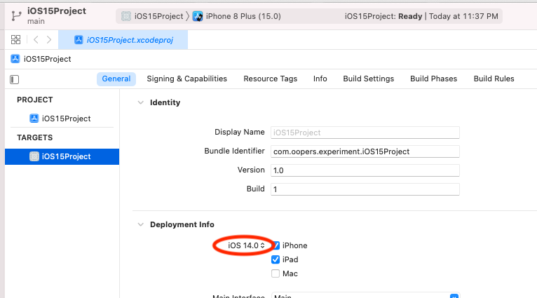Image resolution: width=537 pixels, height=298 pixels.
Task: Select iOS15Project under PROJECT
Action: point(66,118)
